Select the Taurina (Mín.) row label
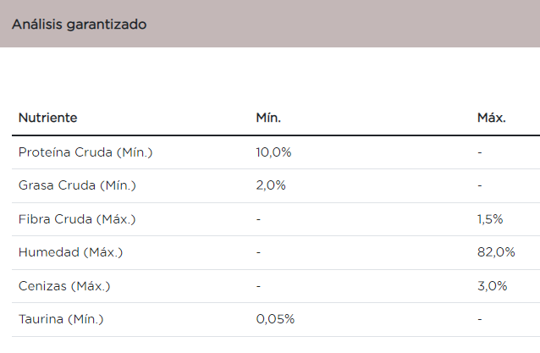This screenshot has width=540, height=353. 61,319
